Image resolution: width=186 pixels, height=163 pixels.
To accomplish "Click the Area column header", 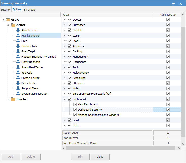I will click(107, 15).
